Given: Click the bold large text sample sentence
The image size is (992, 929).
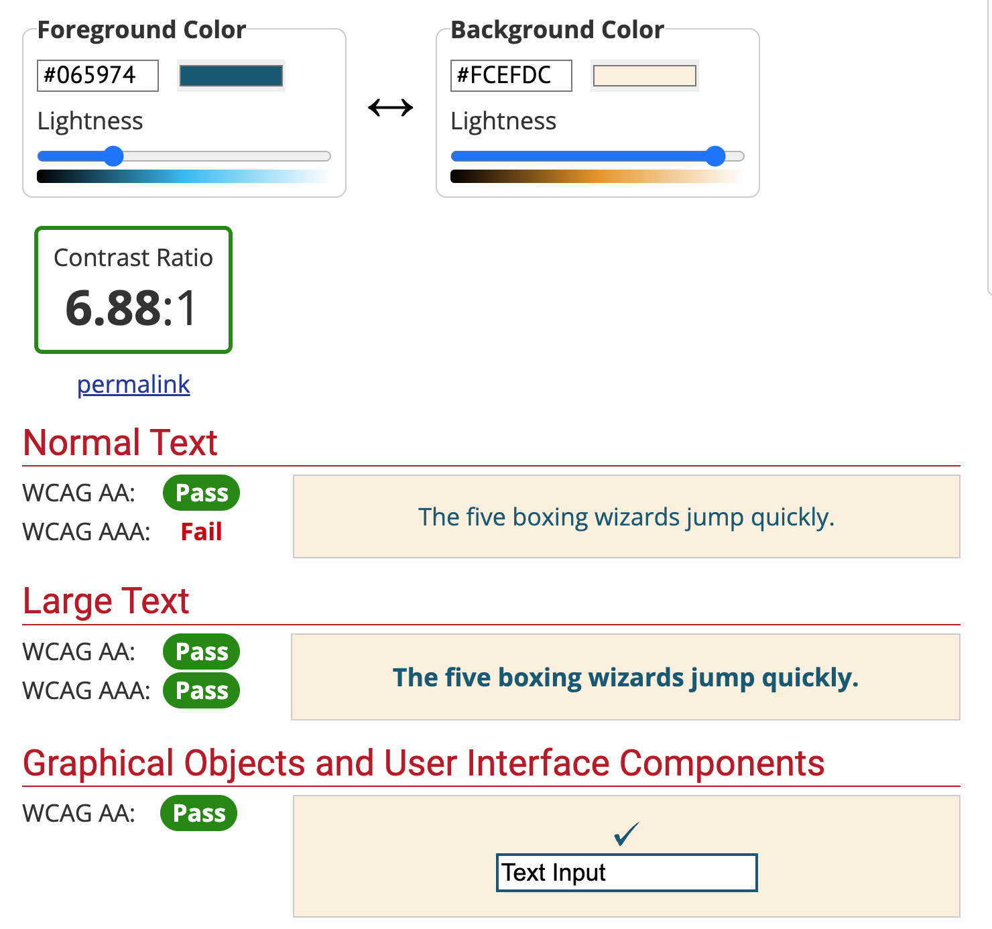Looking at the screenshot, I should point(625,678).
